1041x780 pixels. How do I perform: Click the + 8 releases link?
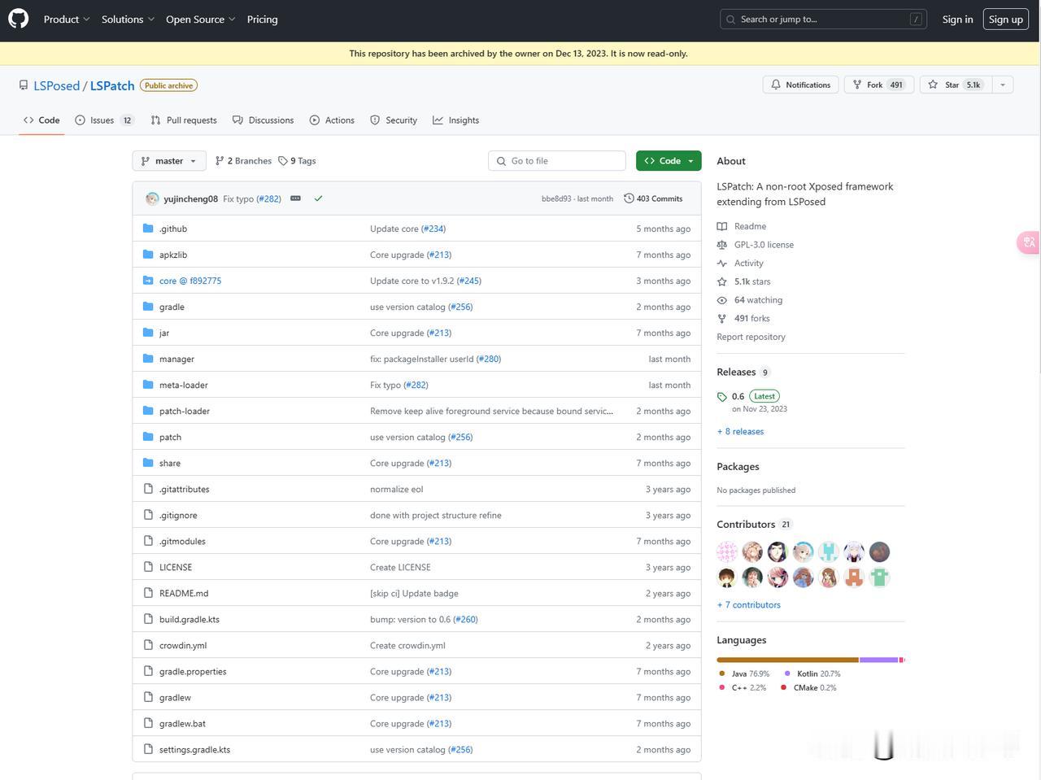coord(740,432)
